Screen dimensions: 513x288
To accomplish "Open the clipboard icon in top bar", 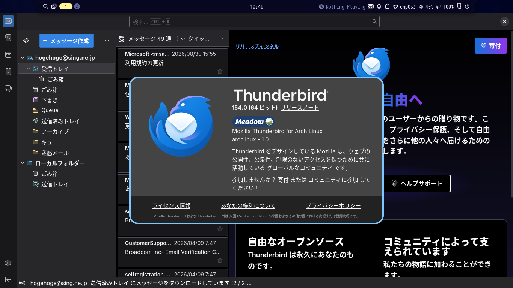I will (387, 6).
